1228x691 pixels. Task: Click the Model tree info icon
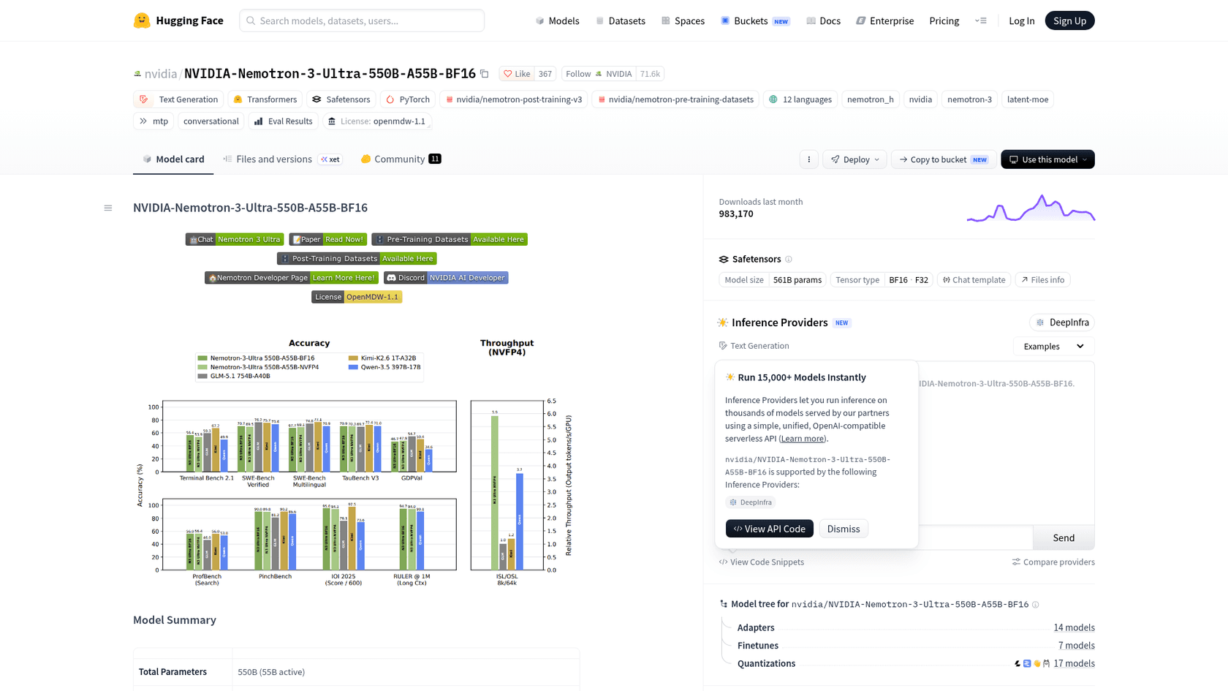1035,605
